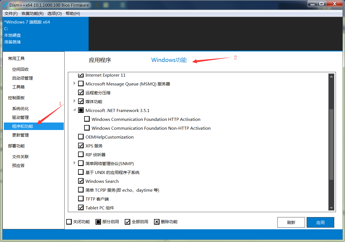
Task: Open the 帮助(H) menu
Action: (x=73, y=13)
